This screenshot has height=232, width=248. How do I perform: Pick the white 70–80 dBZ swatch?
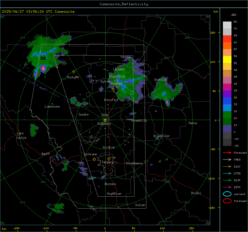click(227, 25)
